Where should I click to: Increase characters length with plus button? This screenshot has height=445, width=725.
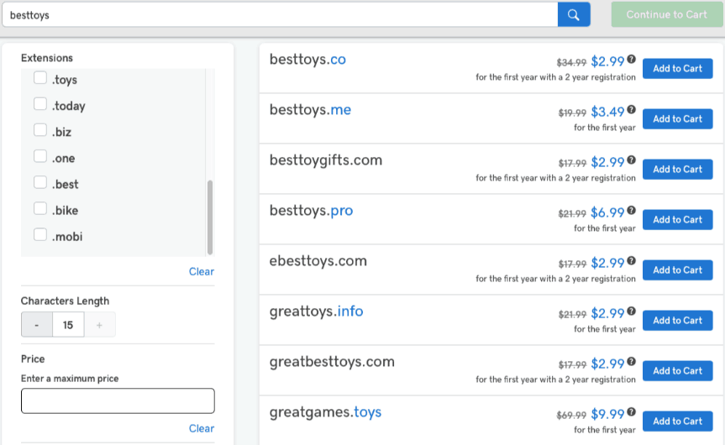pos(100,325)
